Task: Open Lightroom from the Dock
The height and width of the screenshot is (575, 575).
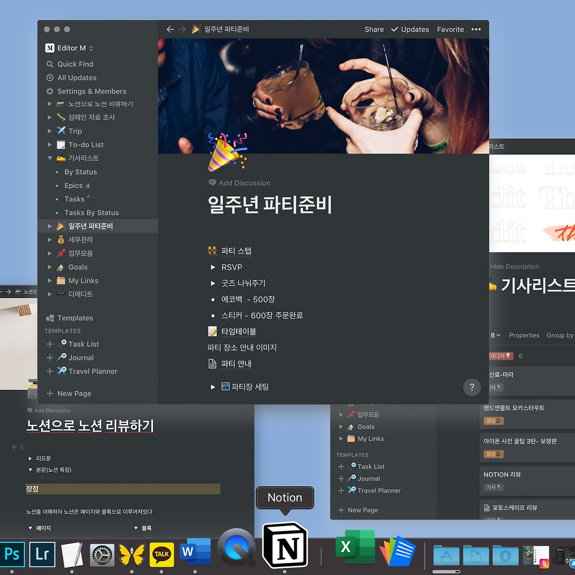Action: point(42,554)
